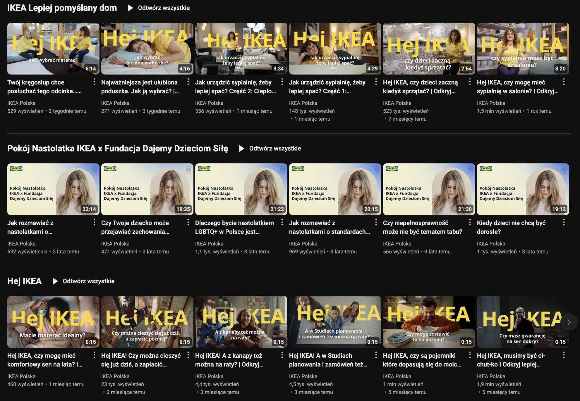This screenshot has height=401, width=580.
Task: Click the play icon next to 'IKEA Lepiej pomyślany dom'
Action: point(129,8)
